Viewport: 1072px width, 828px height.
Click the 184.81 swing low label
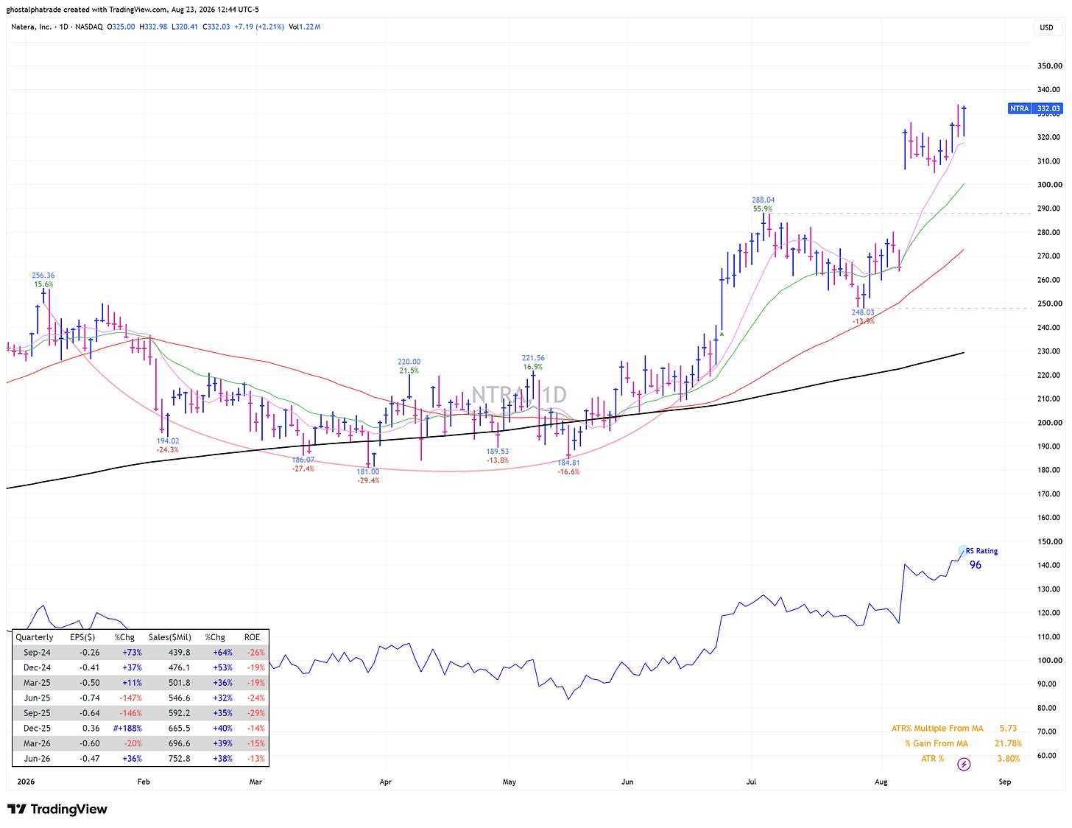pos(568,463)
